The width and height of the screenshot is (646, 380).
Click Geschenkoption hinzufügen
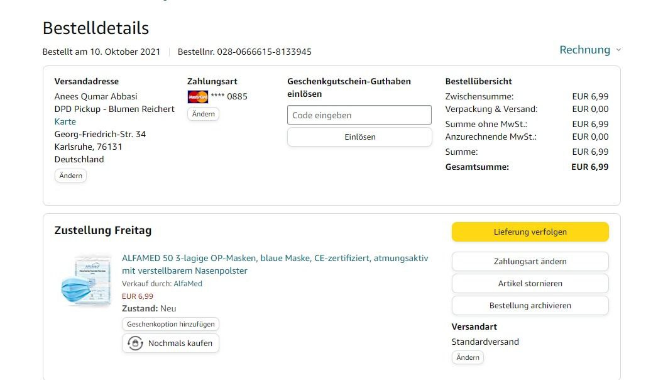[170, 325]
